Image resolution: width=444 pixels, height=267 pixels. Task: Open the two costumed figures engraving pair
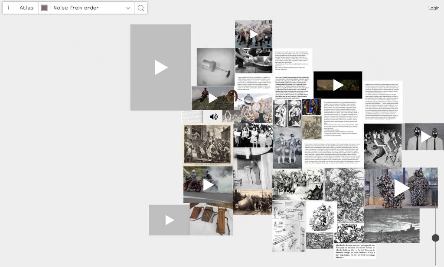[287, 113]
